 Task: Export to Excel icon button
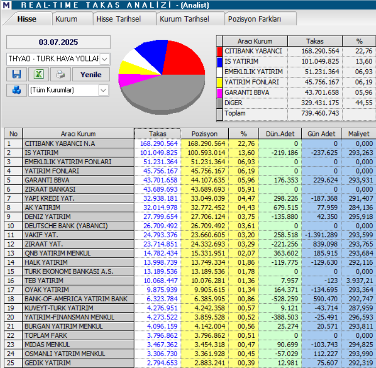39,74
